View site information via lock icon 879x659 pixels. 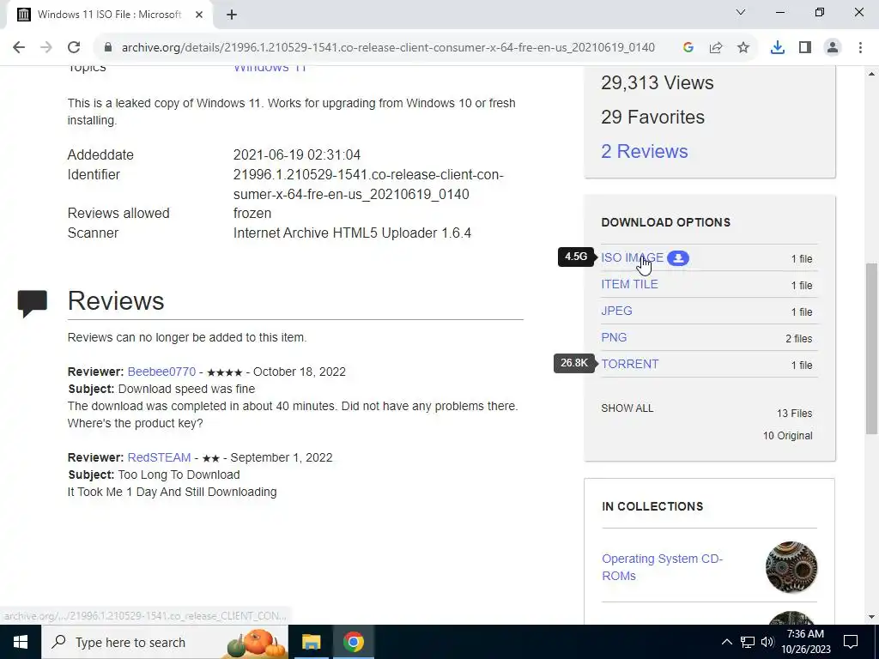pos(108,48)
